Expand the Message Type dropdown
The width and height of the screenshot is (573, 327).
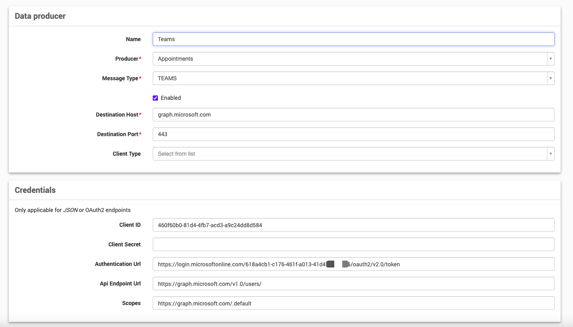click(353, 78)
